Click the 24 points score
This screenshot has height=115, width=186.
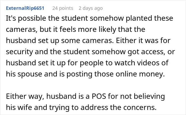click(x=62, y=8)
